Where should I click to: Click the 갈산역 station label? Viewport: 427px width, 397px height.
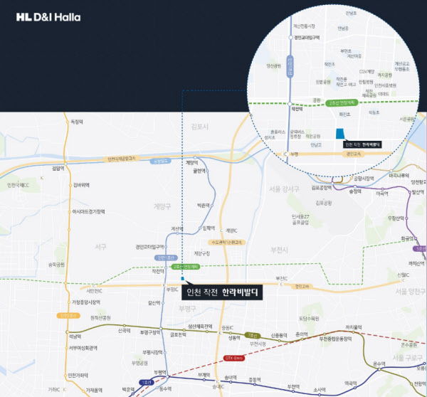[154, 303]
